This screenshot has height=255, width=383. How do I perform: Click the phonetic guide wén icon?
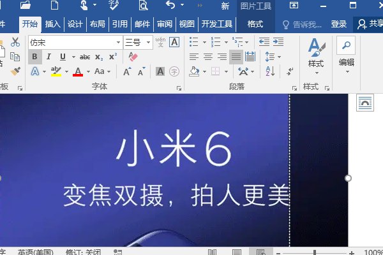click(160, 42)
